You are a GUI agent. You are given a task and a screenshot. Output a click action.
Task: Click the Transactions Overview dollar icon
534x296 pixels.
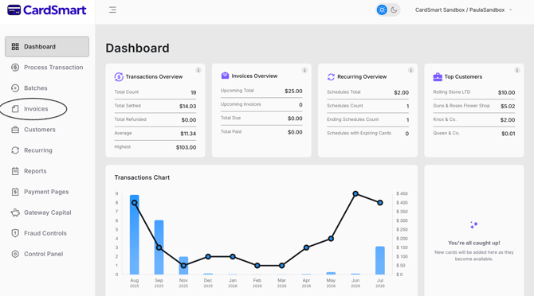pos(119,77)
